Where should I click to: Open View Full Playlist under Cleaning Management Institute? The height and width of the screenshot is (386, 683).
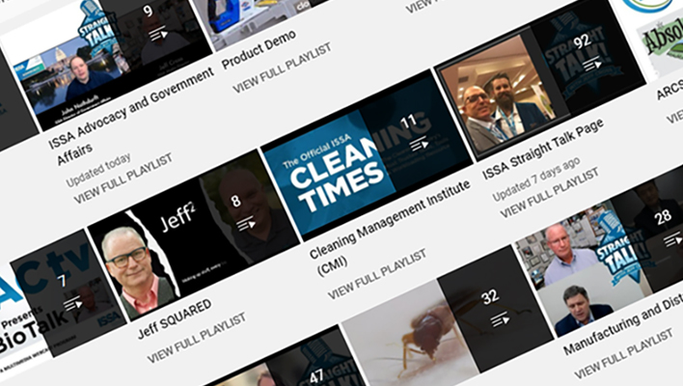tap(377, 274)
